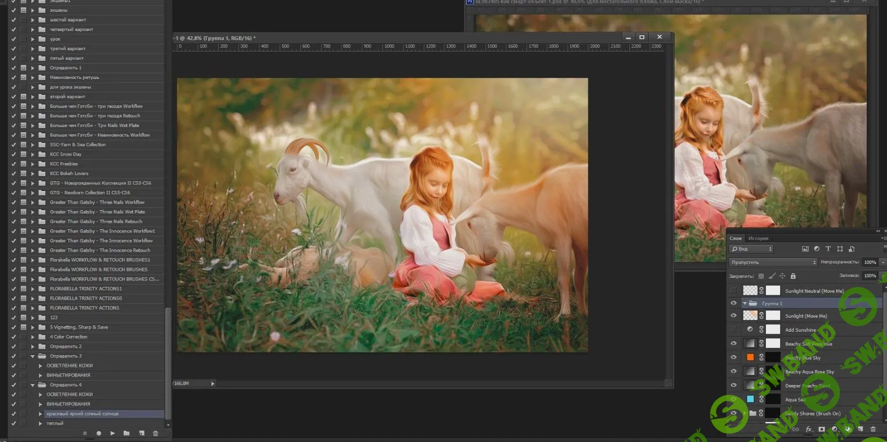Click the lock all padlock icon
This screenshot has height=442, width=887.
[793, 276]
